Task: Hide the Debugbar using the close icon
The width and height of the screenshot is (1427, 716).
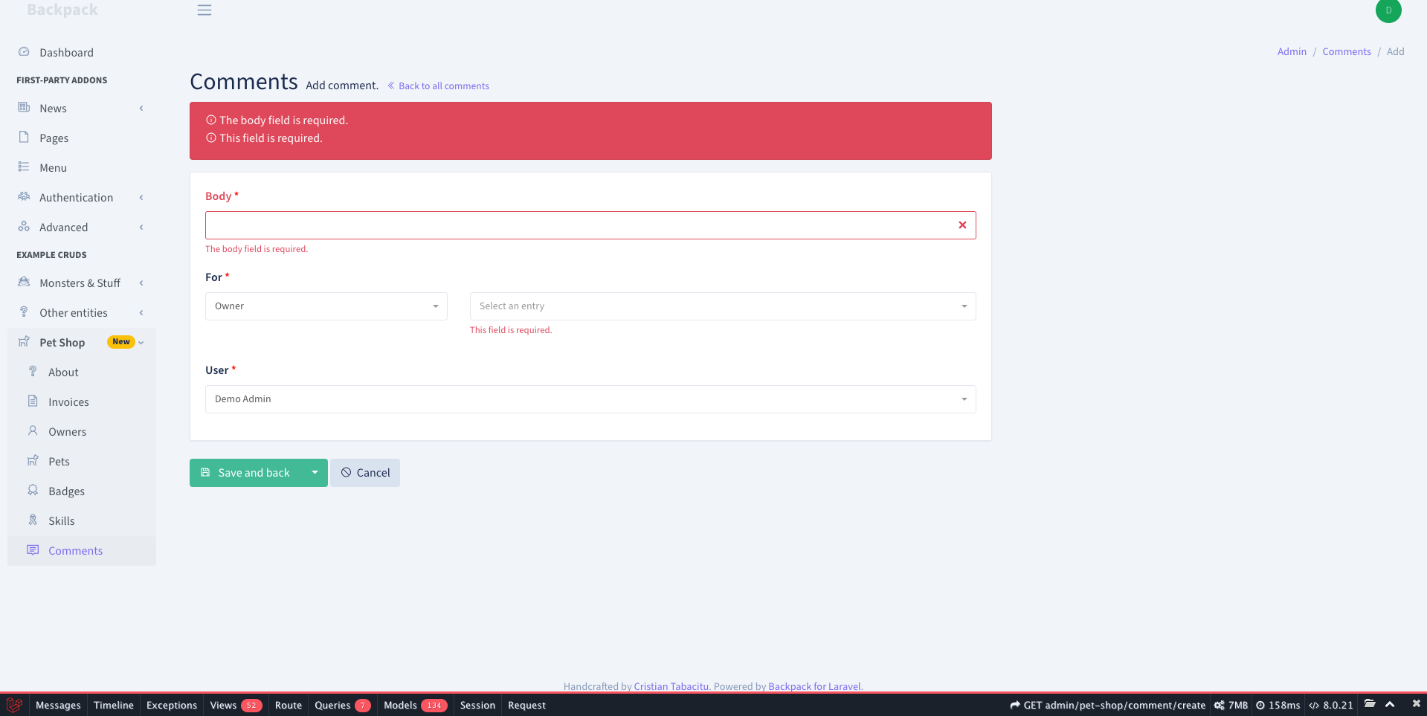Action: [x=1416, y=705]
